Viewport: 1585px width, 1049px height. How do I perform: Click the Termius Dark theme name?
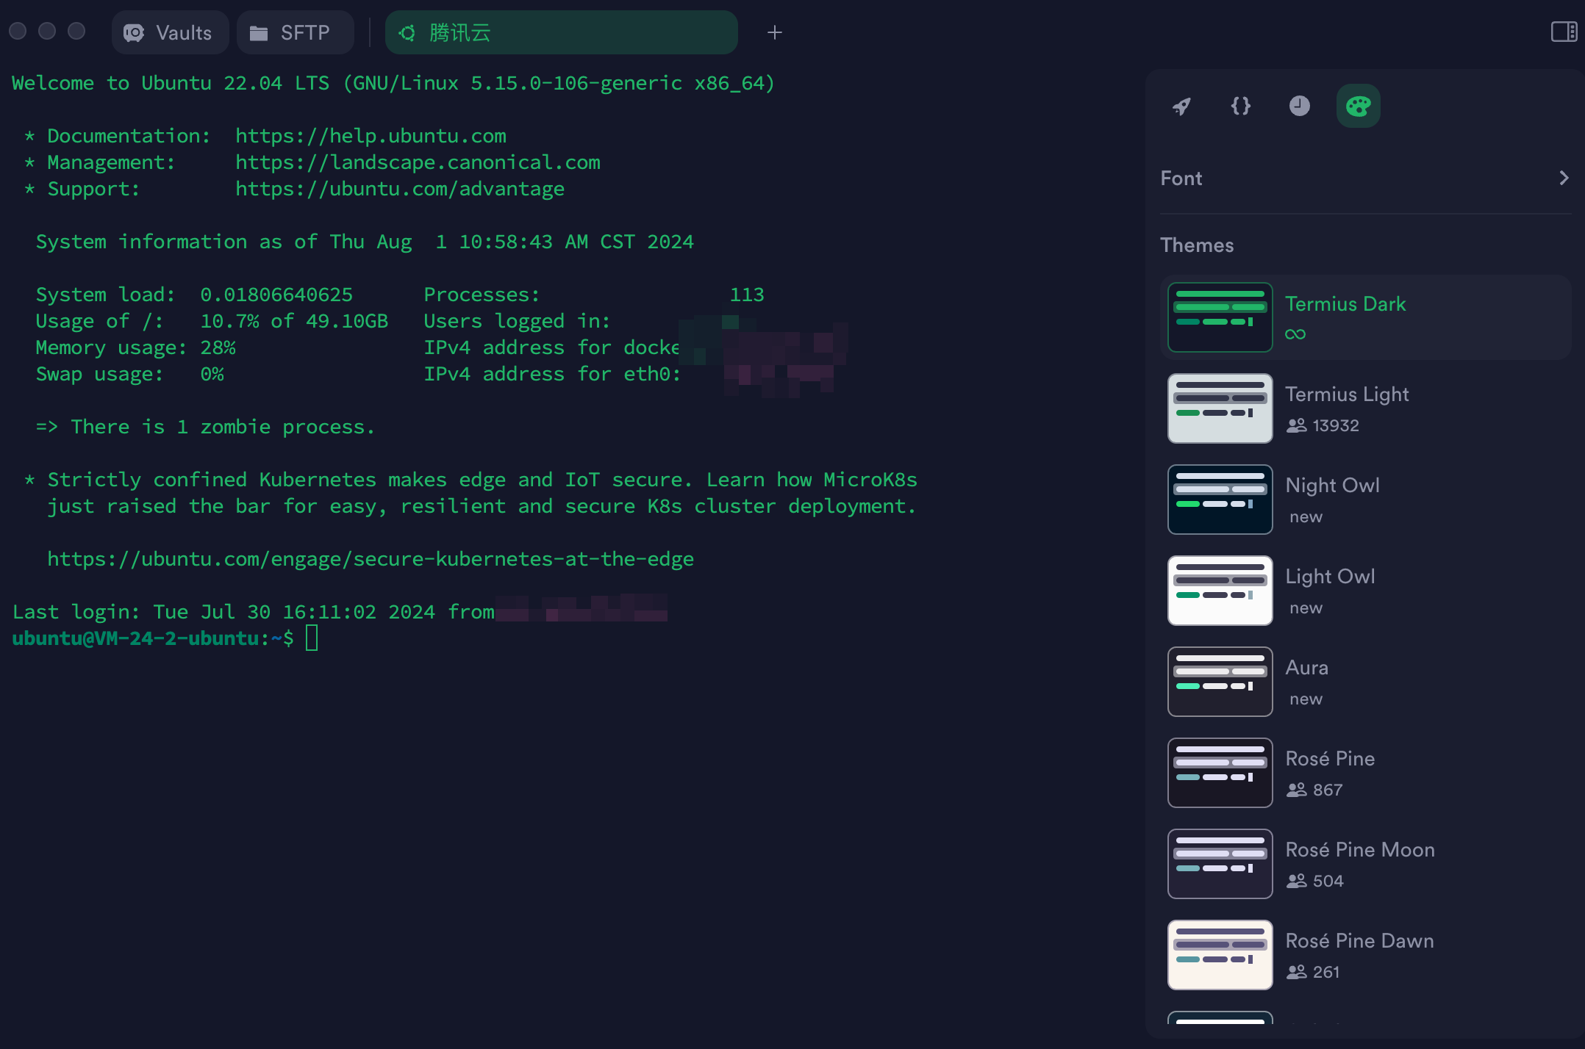click(x=1345, y=304)
